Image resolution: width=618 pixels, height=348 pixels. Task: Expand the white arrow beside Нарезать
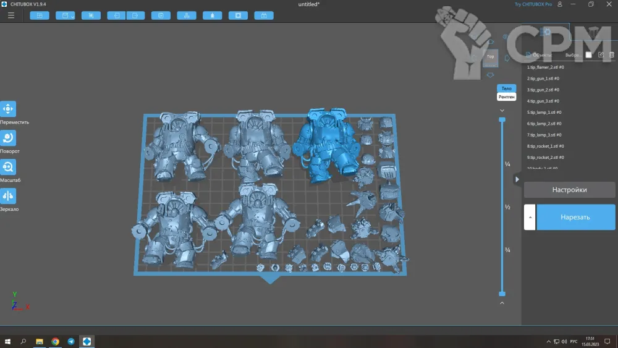(x=530, y=217)
